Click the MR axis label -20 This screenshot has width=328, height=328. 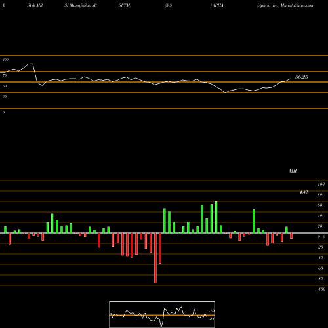[320, 247]
